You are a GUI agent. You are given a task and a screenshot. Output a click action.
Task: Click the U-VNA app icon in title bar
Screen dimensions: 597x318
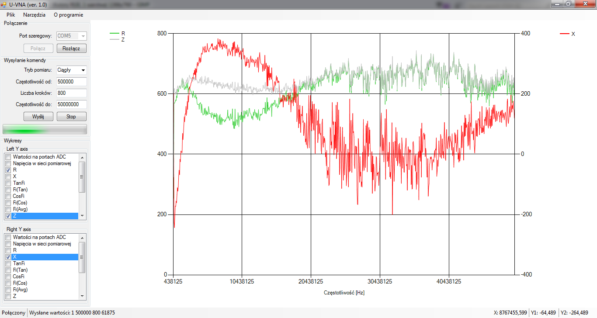click(3, 4)
